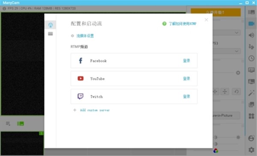Open ManyCam settings gear in sidebar
The height and width of the screenshot is (156, 257).
(x=251, y=150)
